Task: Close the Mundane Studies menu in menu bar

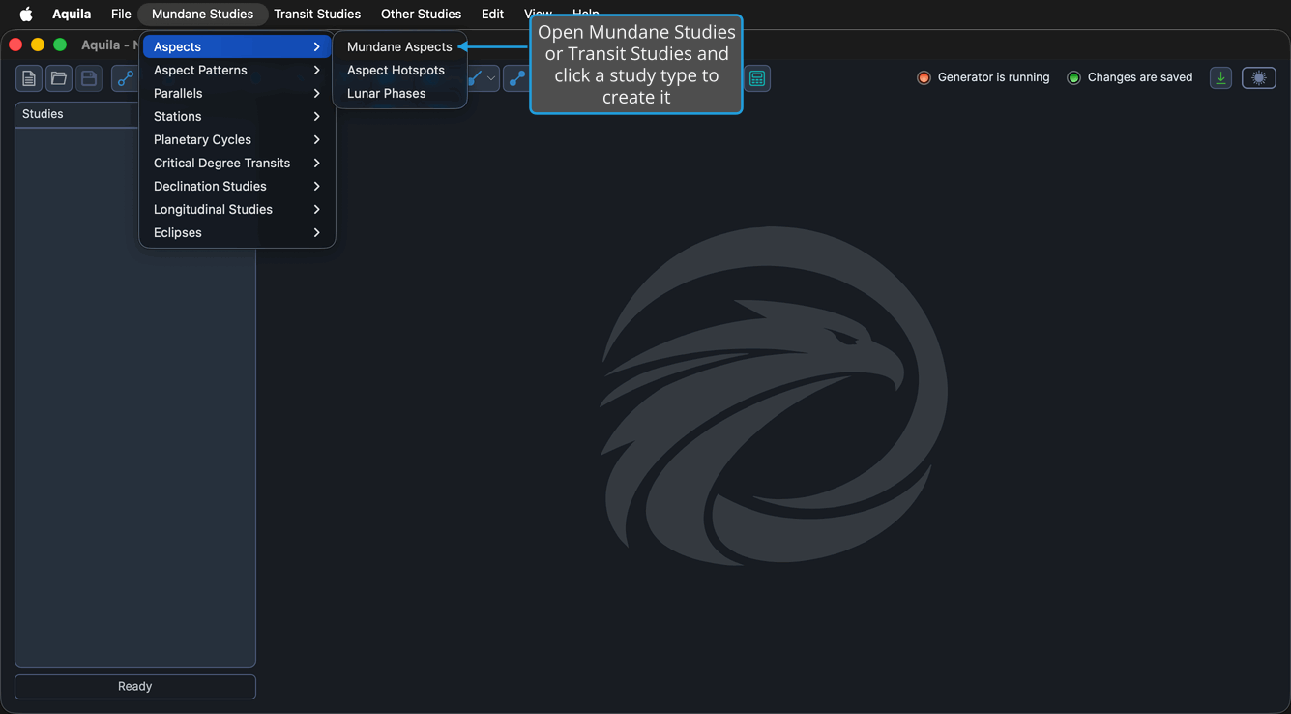Action: point(203,14)
